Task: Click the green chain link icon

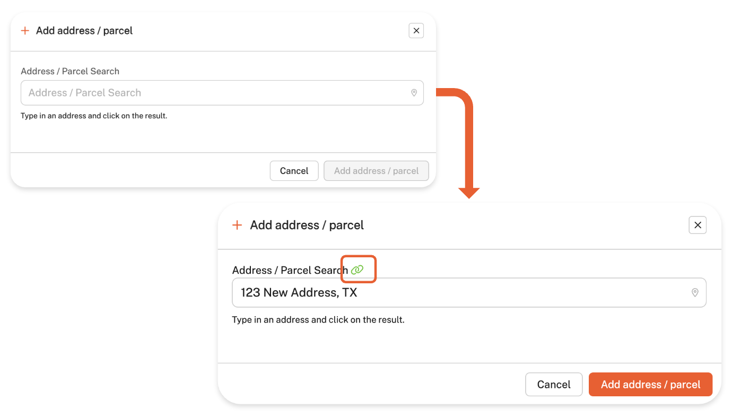Action: click(x=358, y=270)
